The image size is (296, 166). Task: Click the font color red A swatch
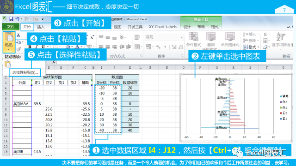[x=77, y=47]
